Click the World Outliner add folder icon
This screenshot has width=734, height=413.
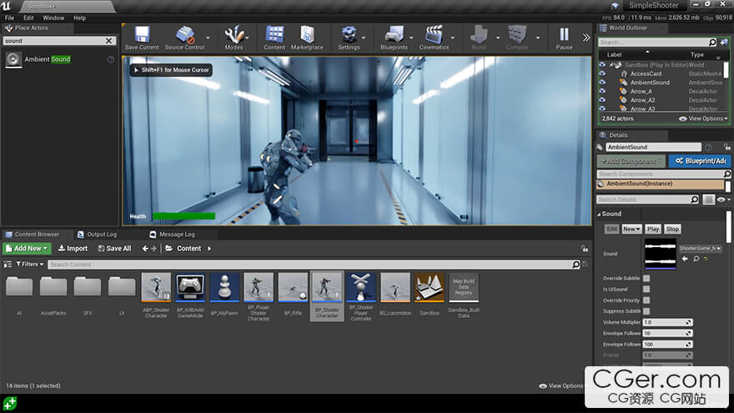click(x=724, y=43)
